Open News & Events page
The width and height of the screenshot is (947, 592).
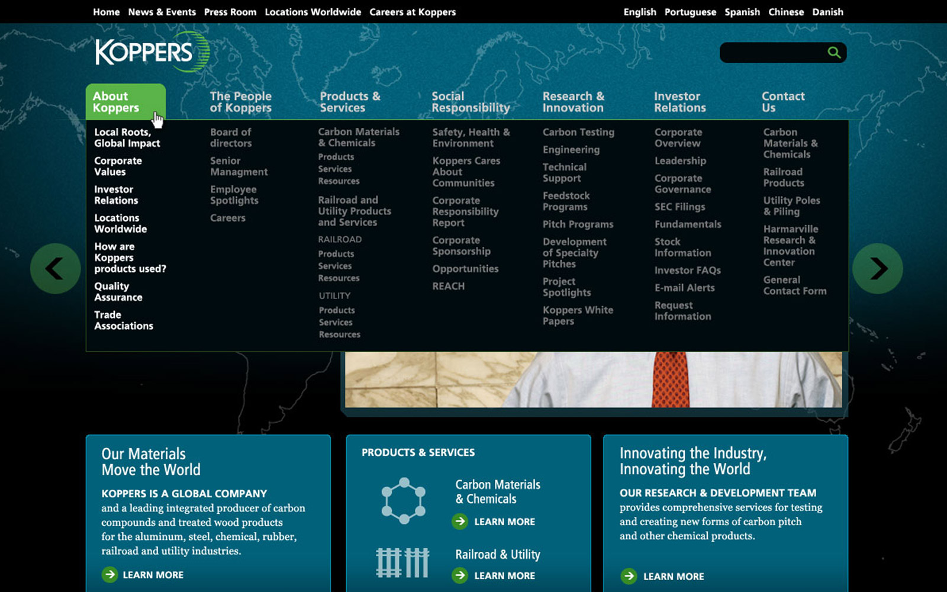162,12
